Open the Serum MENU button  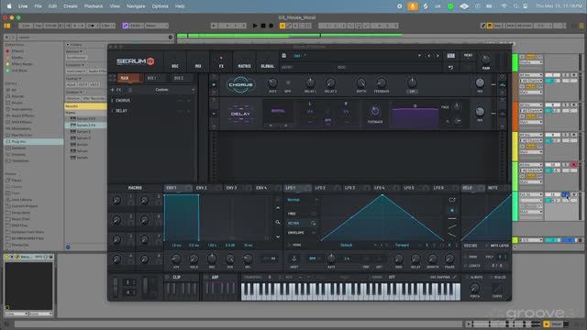tap(468, 55)
